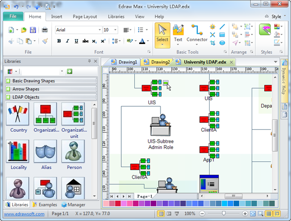Toggle Bold text formatting
The image size is (291, 221).
(x=59, y=41)
